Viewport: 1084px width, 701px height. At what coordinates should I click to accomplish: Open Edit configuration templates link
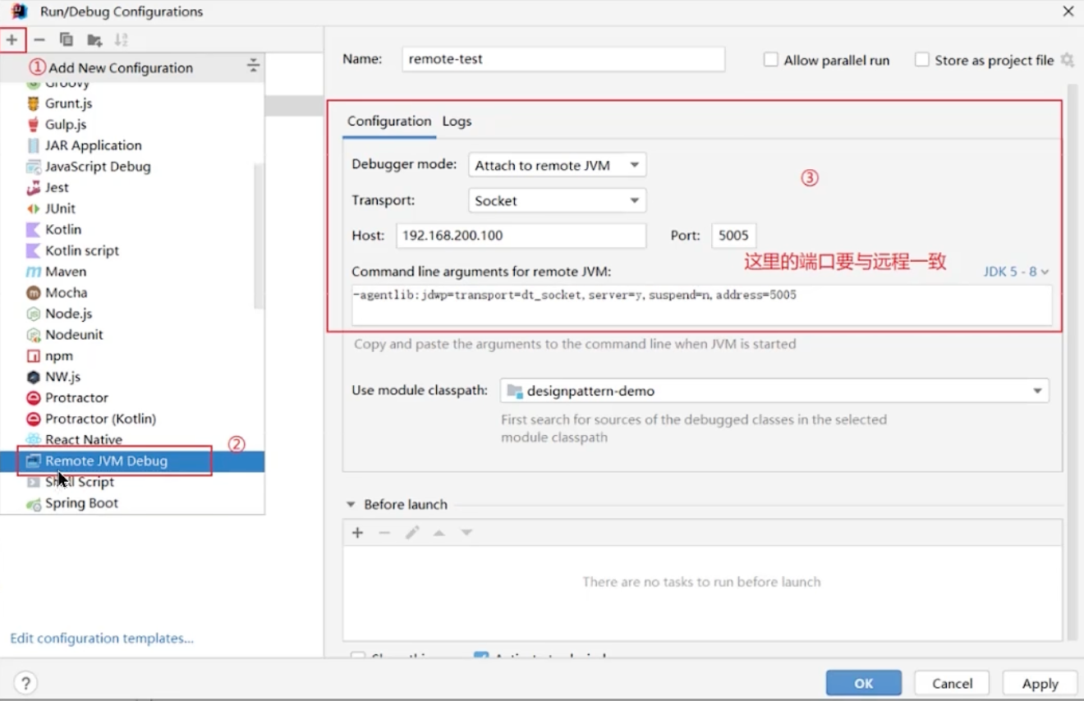pos(102,639)
